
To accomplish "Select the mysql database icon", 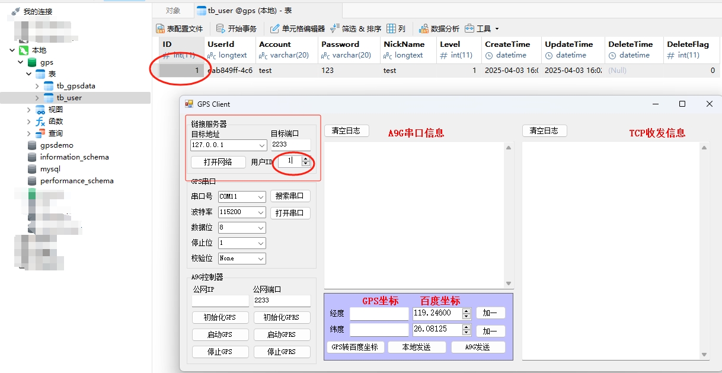I will tap(32, 169).
